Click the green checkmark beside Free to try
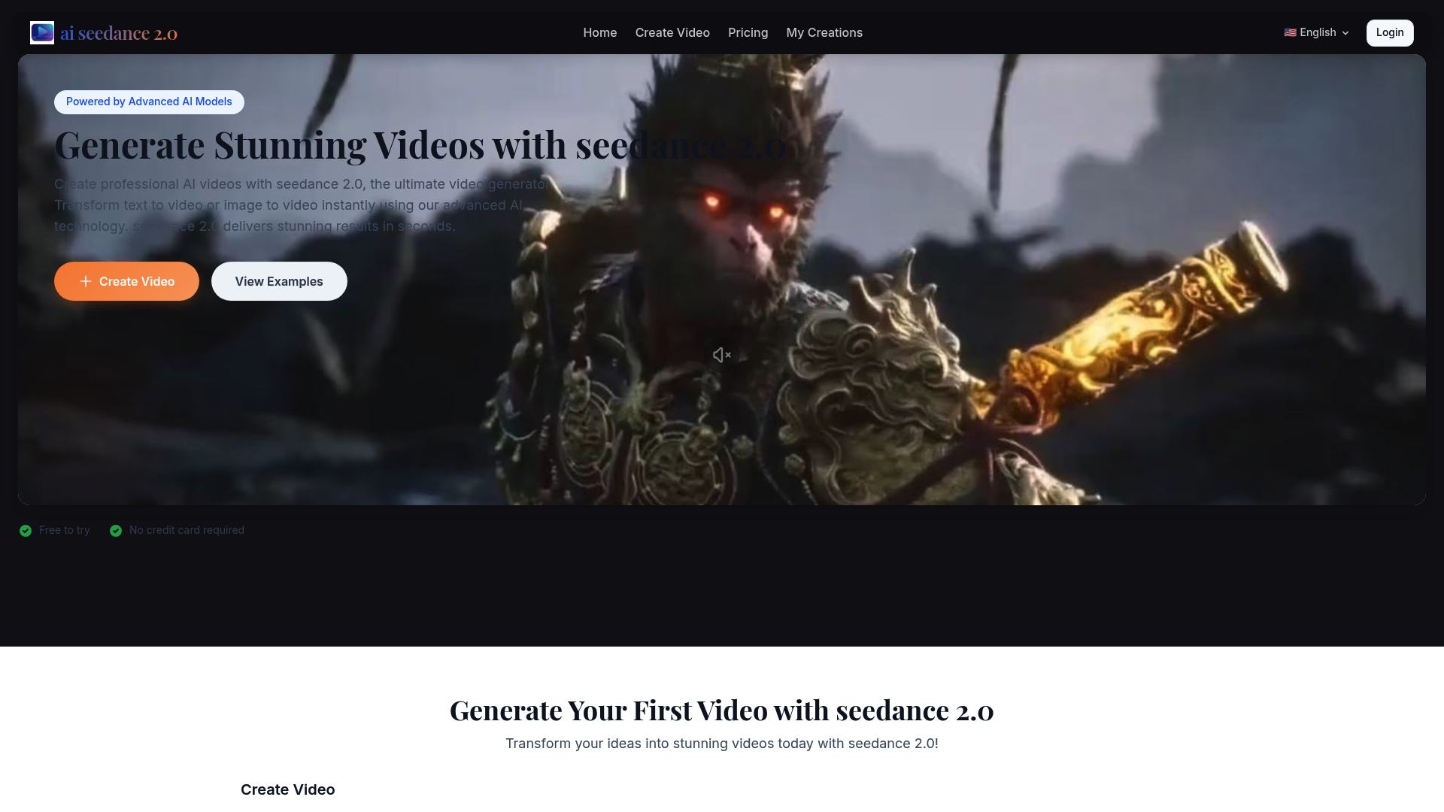Viewport: 1444px width, 812px height. point(25,530)
